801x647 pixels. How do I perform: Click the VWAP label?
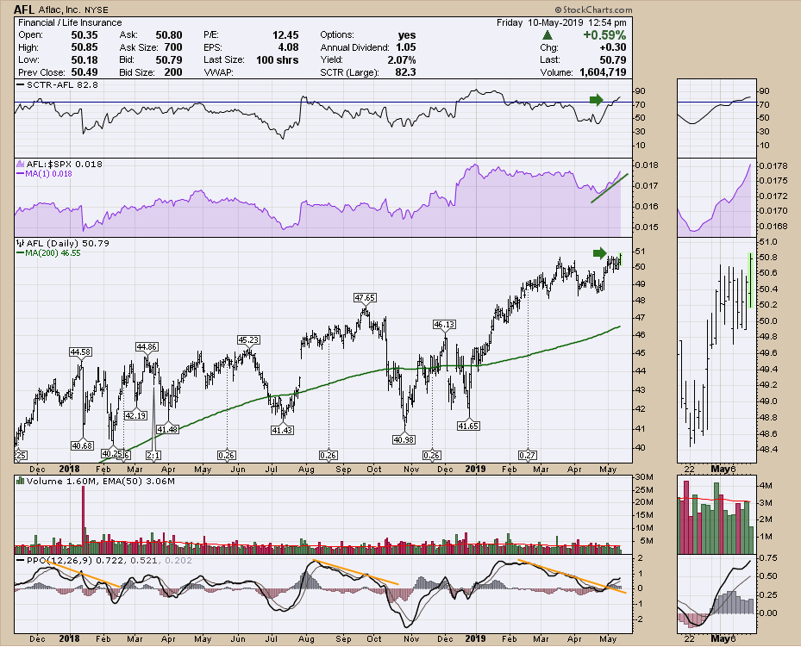pos(219,72)
